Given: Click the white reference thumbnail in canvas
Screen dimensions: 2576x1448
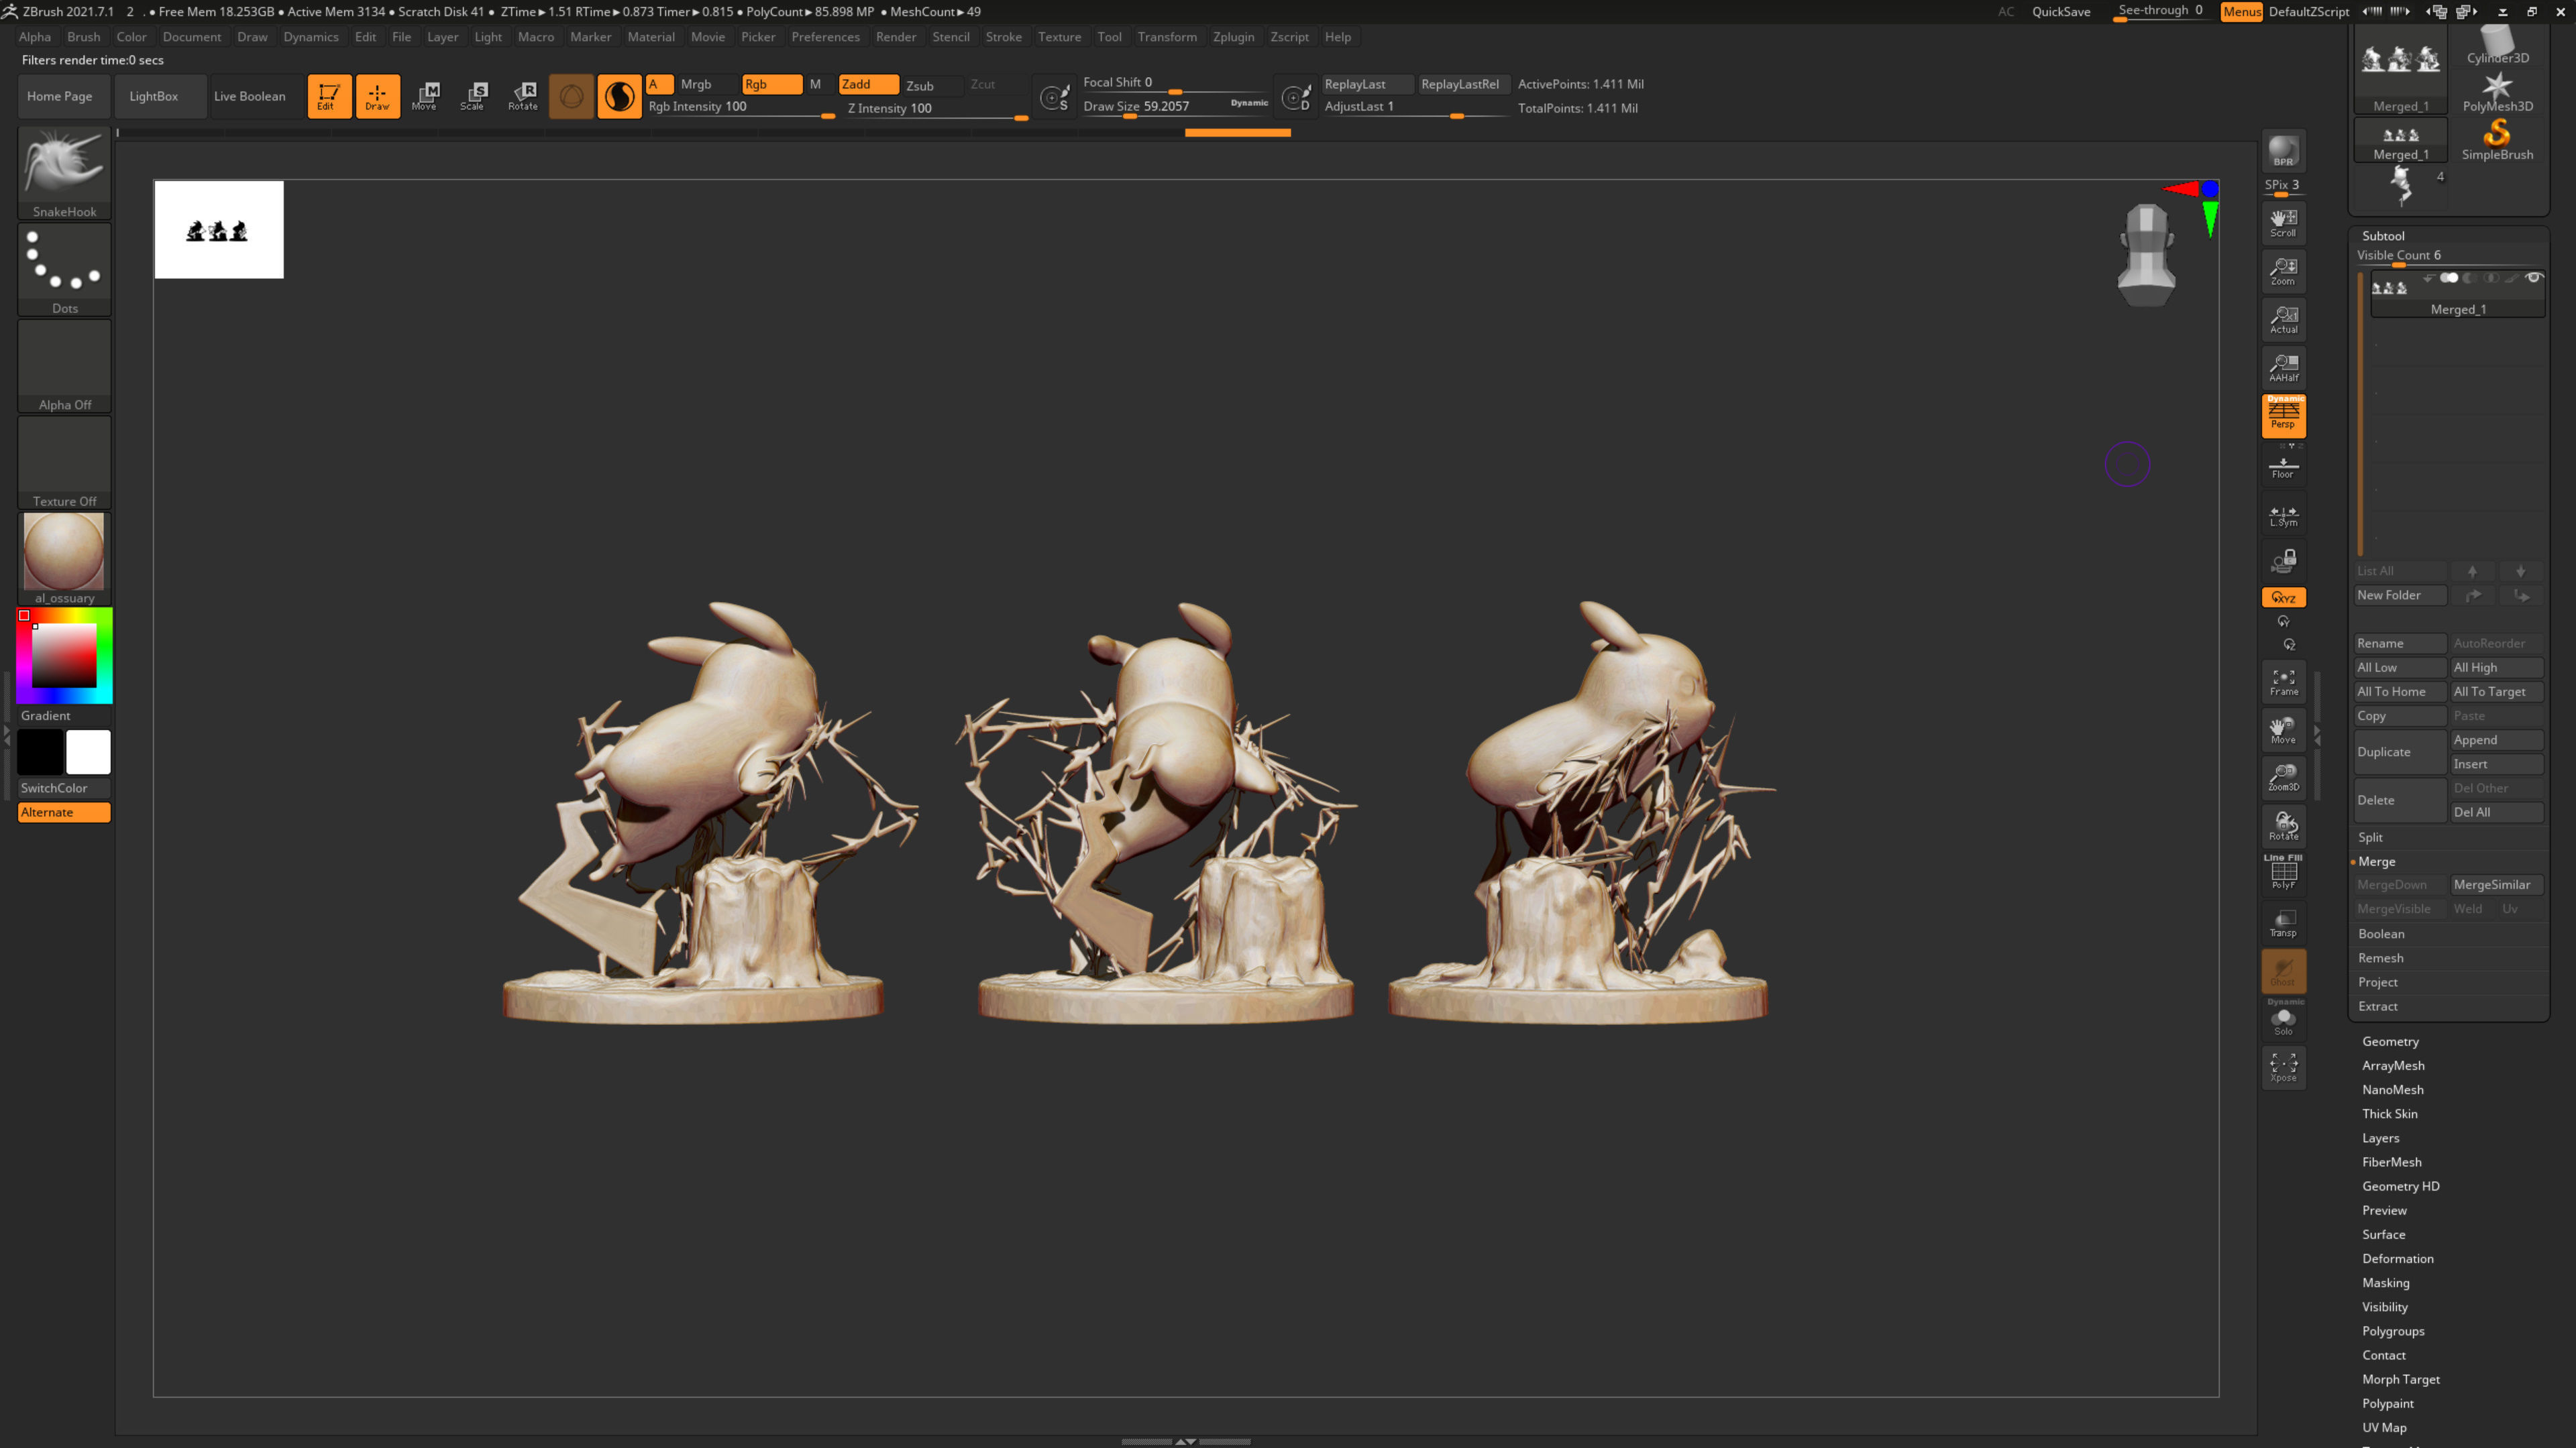Looking at the screenshot, I should (x=219, y=230).
